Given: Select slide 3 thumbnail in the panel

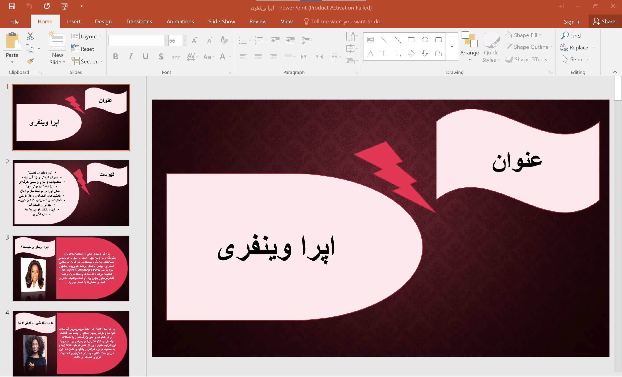Looking at the screenshot, I should (x=71, y=269).
